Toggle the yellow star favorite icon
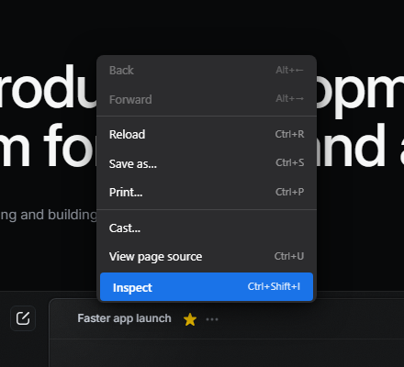Viewport: 404px width, 367px height. coord(190,319)
